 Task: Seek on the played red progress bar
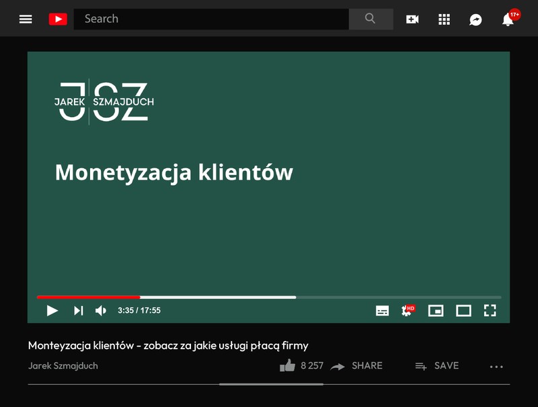[x=89, y=297]
